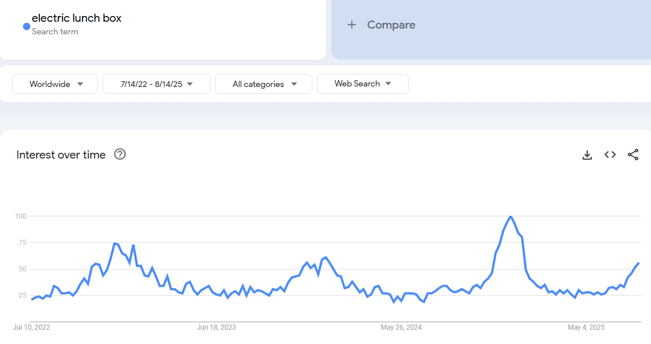651x344 pixels.
Task: Click the late-2022 peak near 75 on the chart
Action: (115, 243)
